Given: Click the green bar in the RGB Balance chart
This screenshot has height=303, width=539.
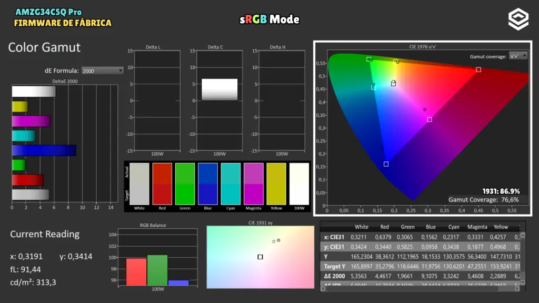Looking at the screenshot, I should [x=157, y=270].
